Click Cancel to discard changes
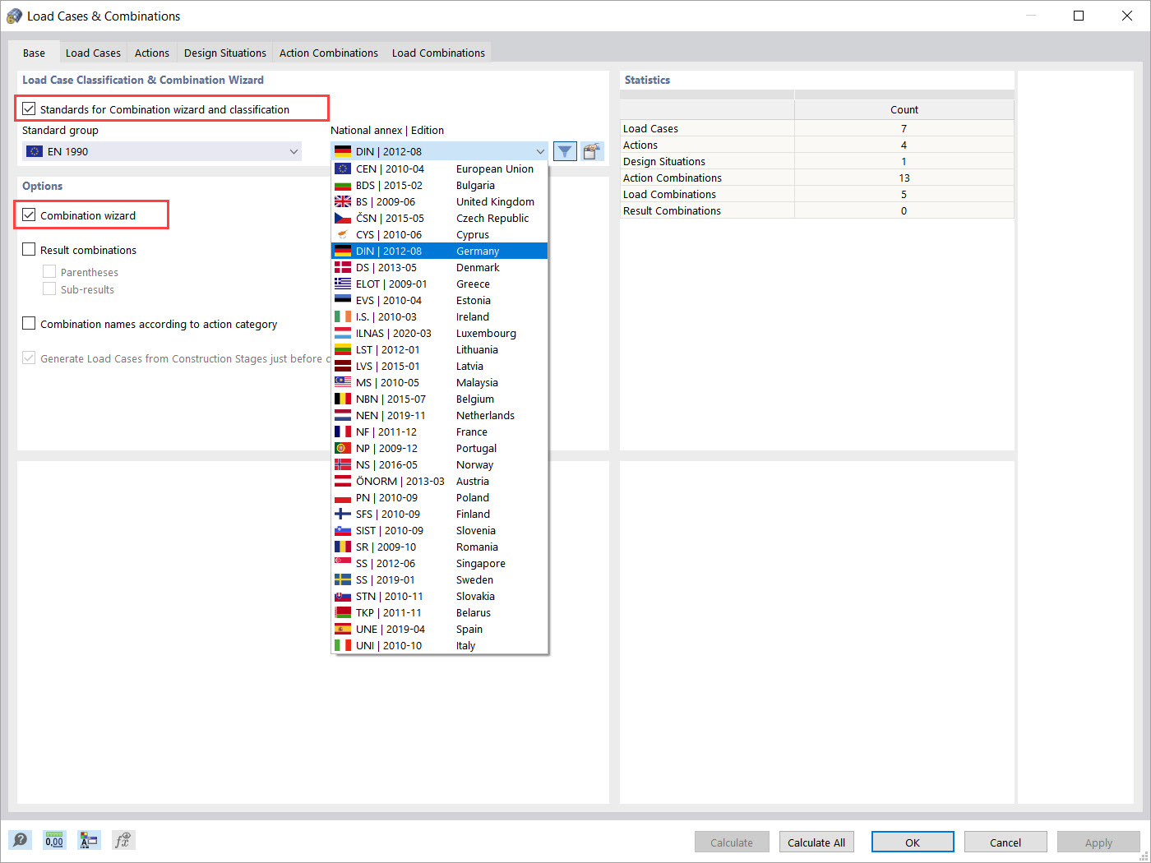The image size is (1151, 863). [1005, 842]
